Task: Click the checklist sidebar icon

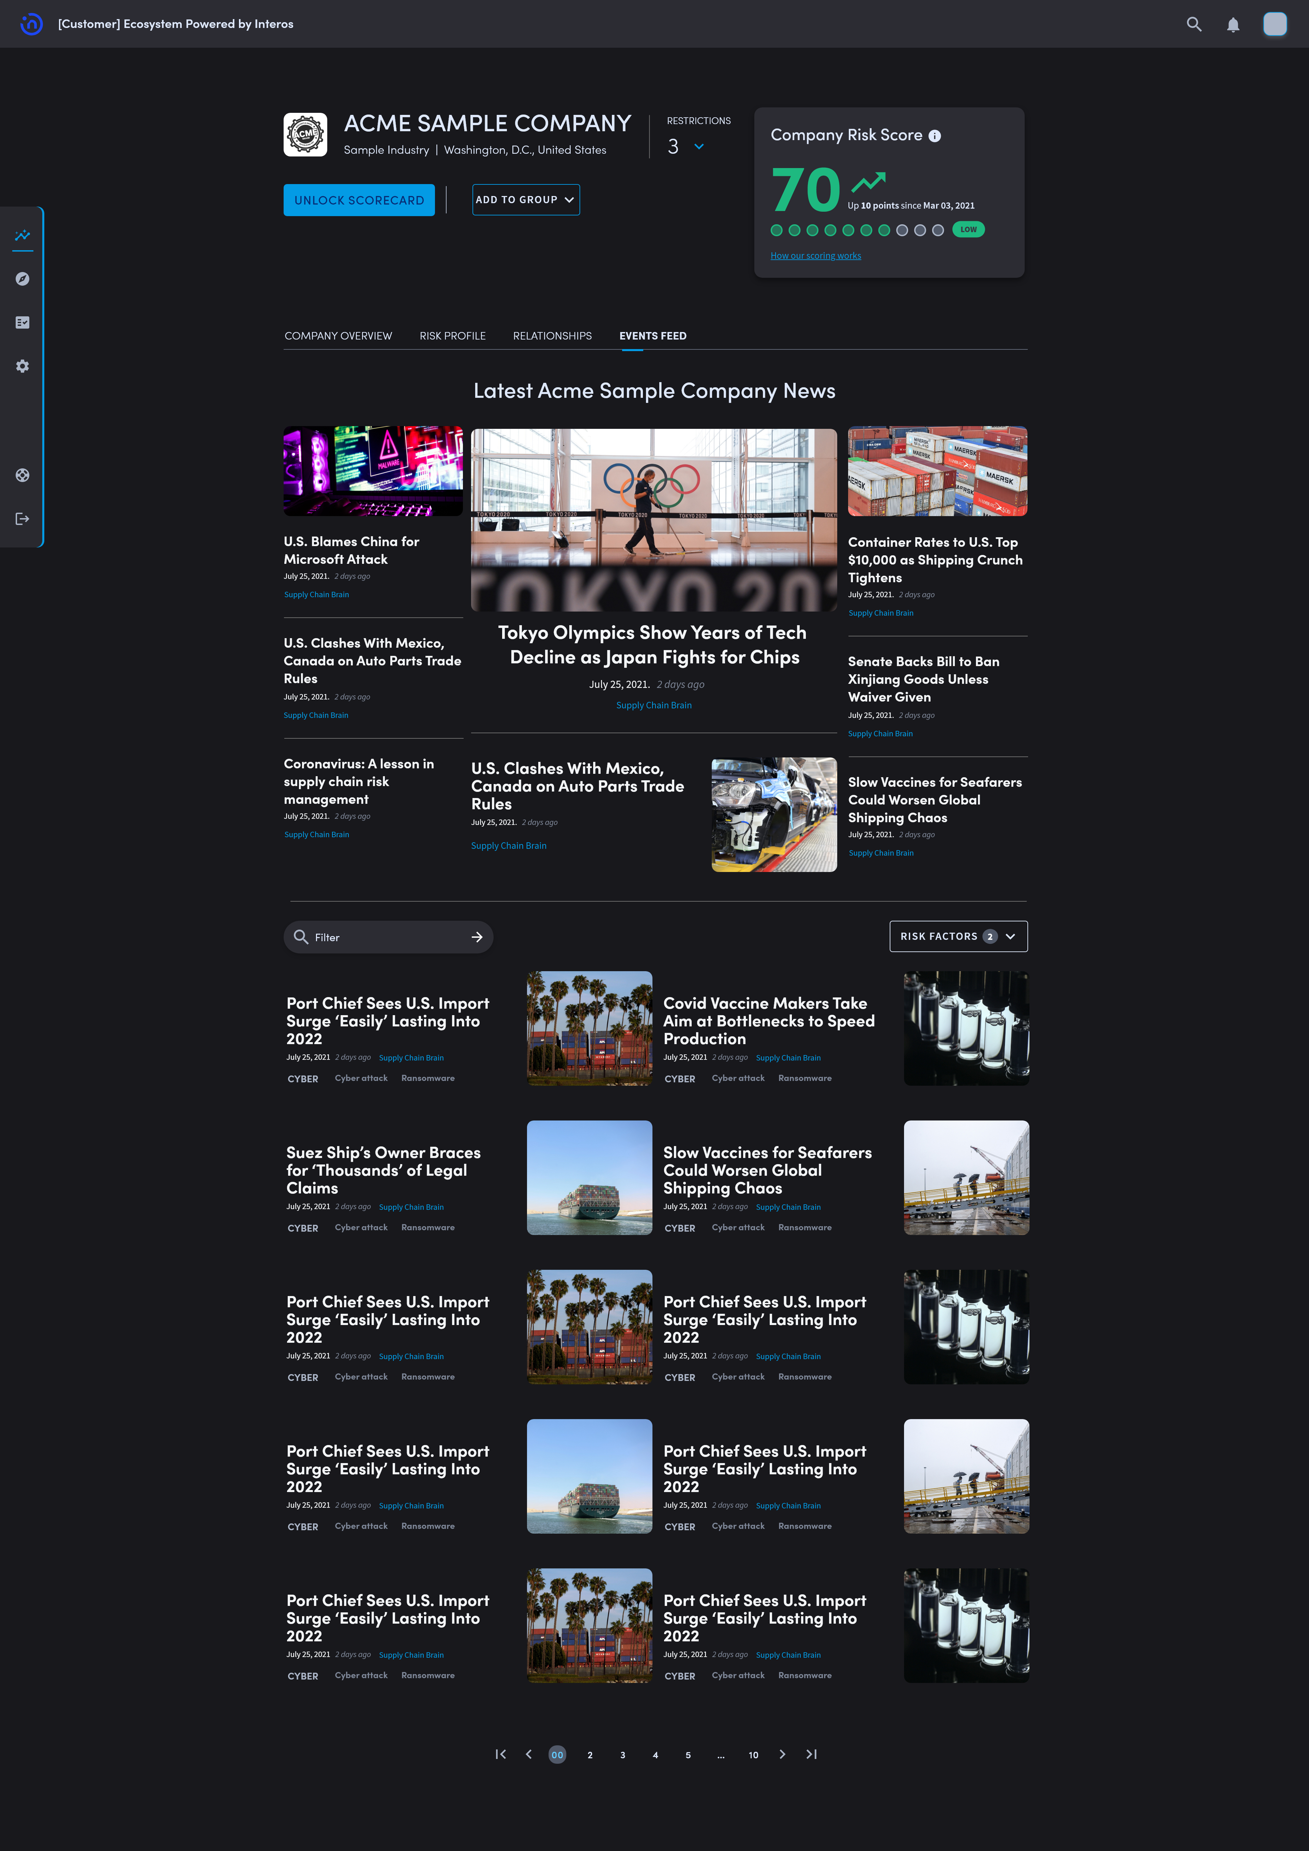Action: (x=22, y=322)
